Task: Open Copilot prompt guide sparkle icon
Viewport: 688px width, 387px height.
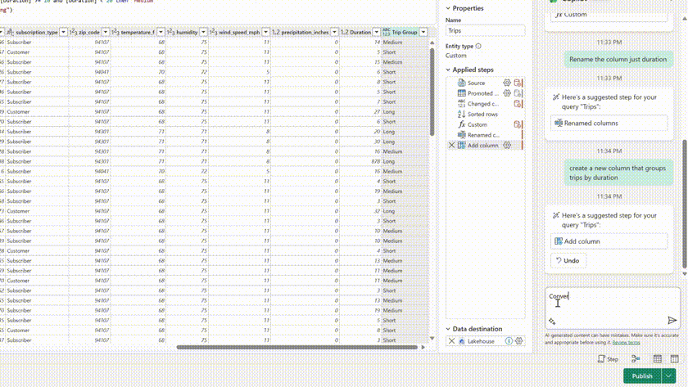Action: pyautogui.click(x=552, y=322)
